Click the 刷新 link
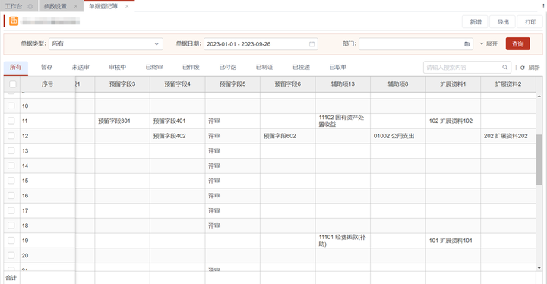Image resolution: width=547 pixels, height=284 pixels. [534, 68]
